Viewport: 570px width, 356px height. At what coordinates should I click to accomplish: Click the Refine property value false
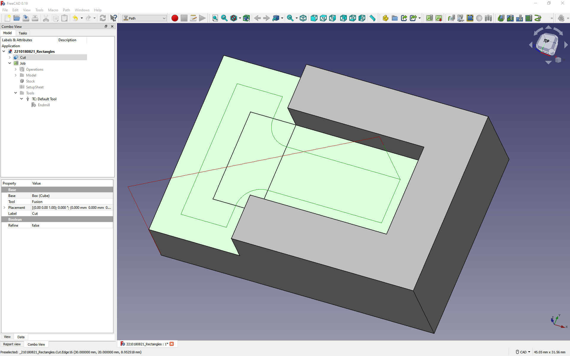pos(36,225)
